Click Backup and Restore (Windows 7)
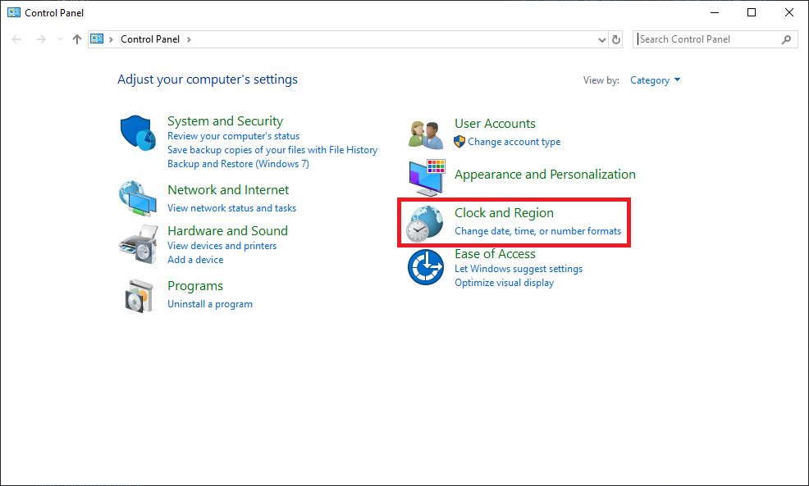This screenshot has height=486, width=809. (x=238, y=164)
